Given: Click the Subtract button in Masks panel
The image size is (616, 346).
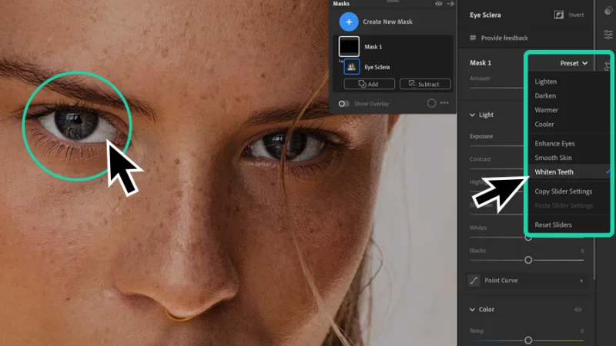Looking at the screenshot, I should 425,84.
